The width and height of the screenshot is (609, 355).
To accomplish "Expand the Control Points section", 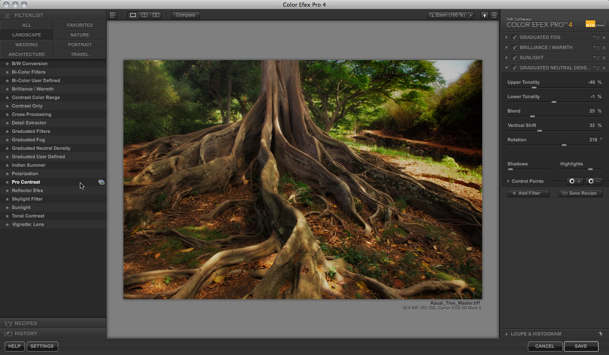I will pyautogui.click(x=508, y=181).
